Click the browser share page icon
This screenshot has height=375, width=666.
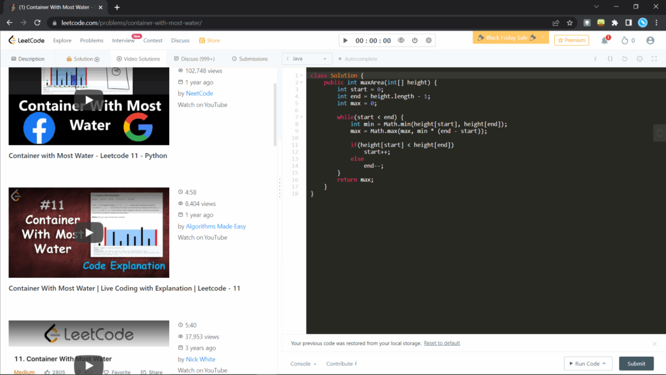555,23
